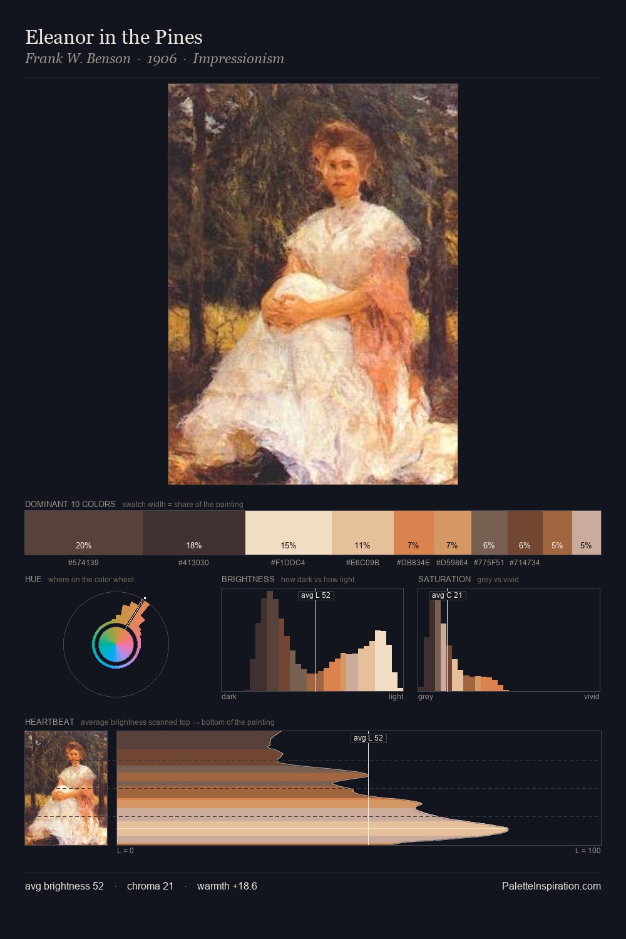
Task: Click the hex label #714734
Action: 525,563
